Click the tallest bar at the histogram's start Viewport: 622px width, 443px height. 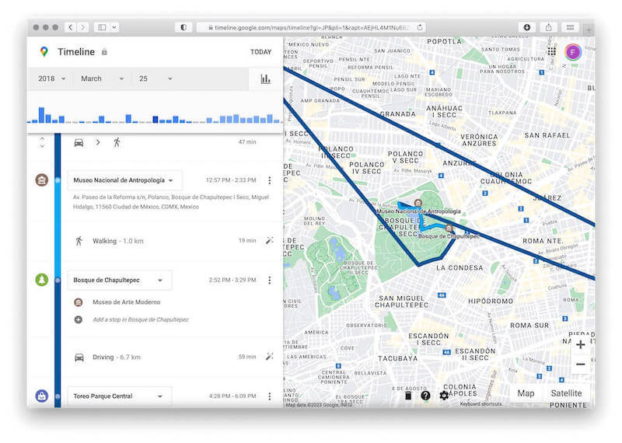[x=41, y=114]
